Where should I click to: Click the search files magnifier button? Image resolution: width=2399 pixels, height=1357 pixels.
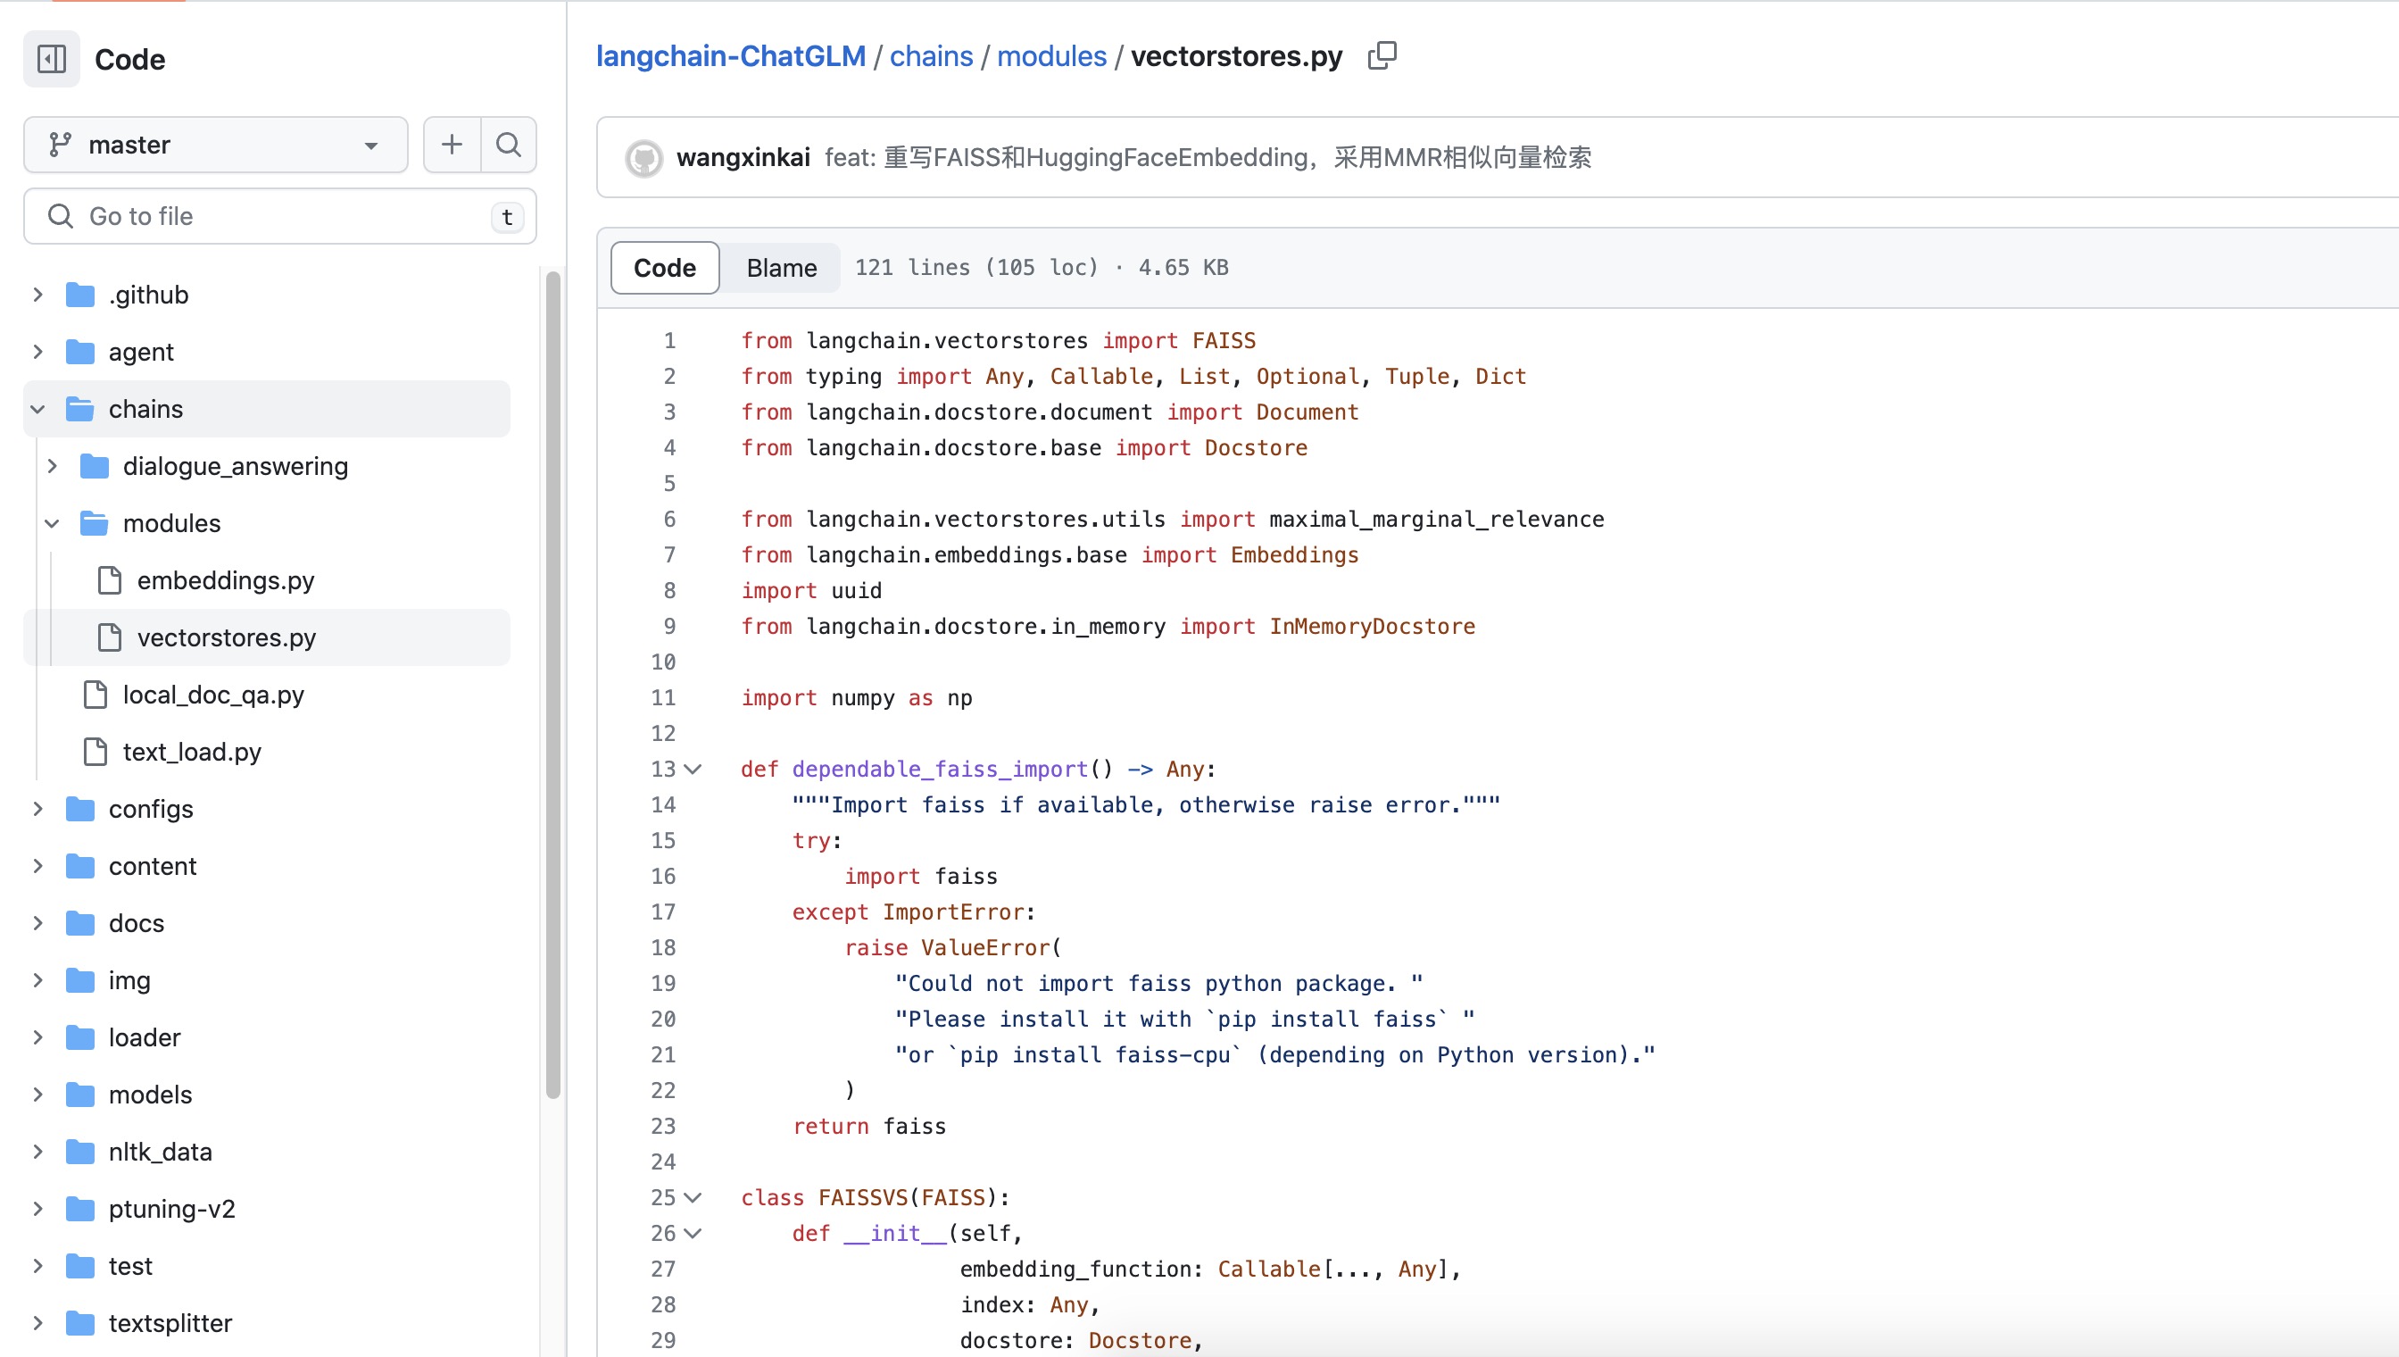click(x=509, y=145)
